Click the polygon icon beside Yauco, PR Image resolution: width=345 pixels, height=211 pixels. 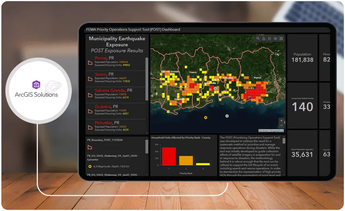pos(90,79)
